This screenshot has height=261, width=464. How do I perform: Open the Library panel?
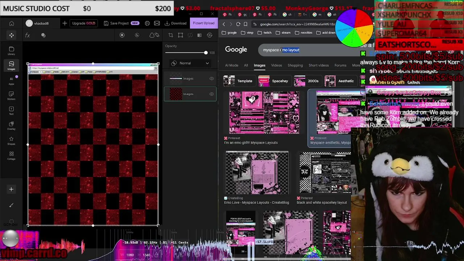pyautogui.click(x=12, y=51)
